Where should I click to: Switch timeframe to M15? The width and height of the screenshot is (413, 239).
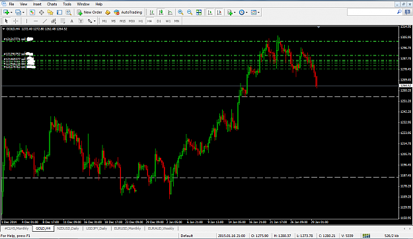tap(122, 21)
